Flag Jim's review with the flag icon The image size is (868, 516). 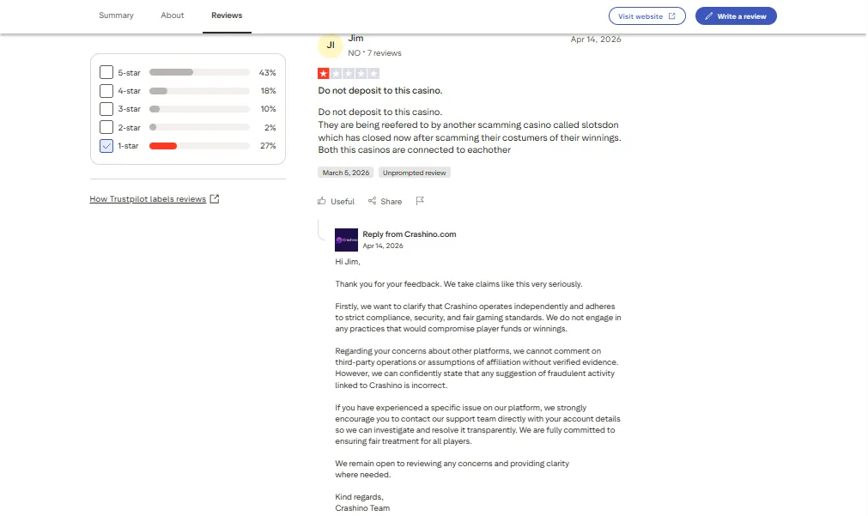point(420,201)
